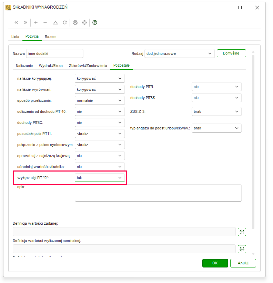Expand 'dochody PITR' dropdown

216,87
